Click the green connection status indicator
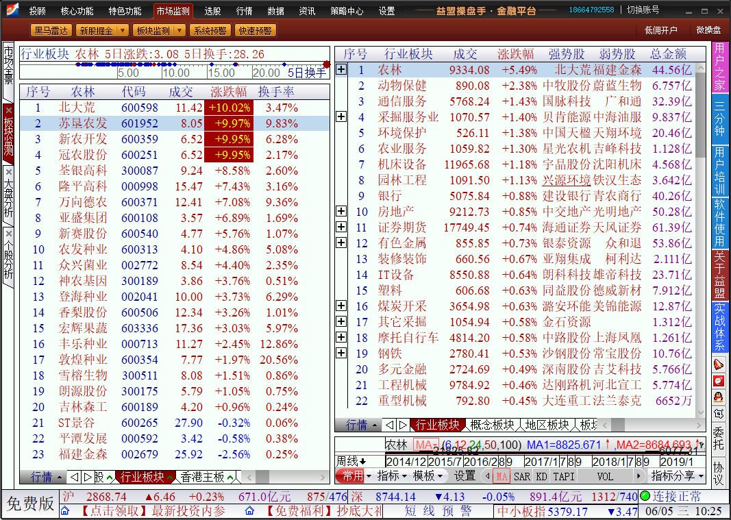731x520 pixels. 645,497
